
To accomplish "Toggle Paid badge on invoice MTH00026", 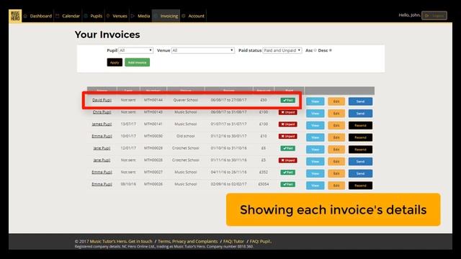I will point(288,184).
